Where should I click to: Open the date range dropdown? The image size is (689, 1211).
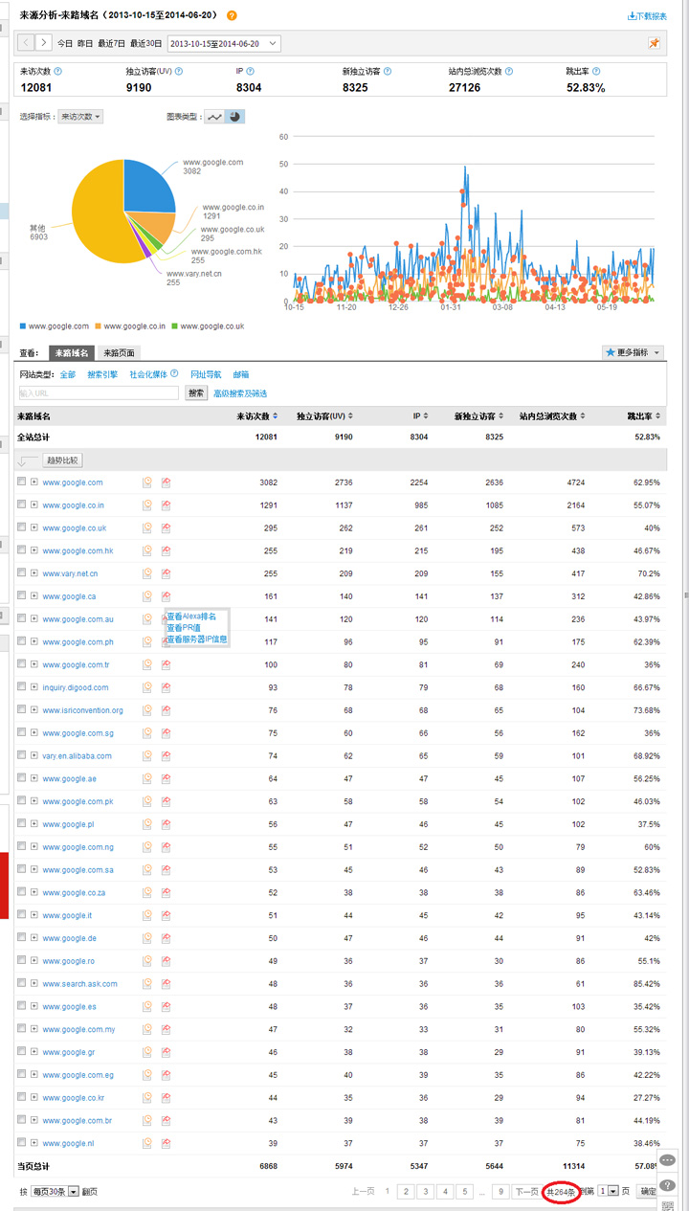[224, 43]
